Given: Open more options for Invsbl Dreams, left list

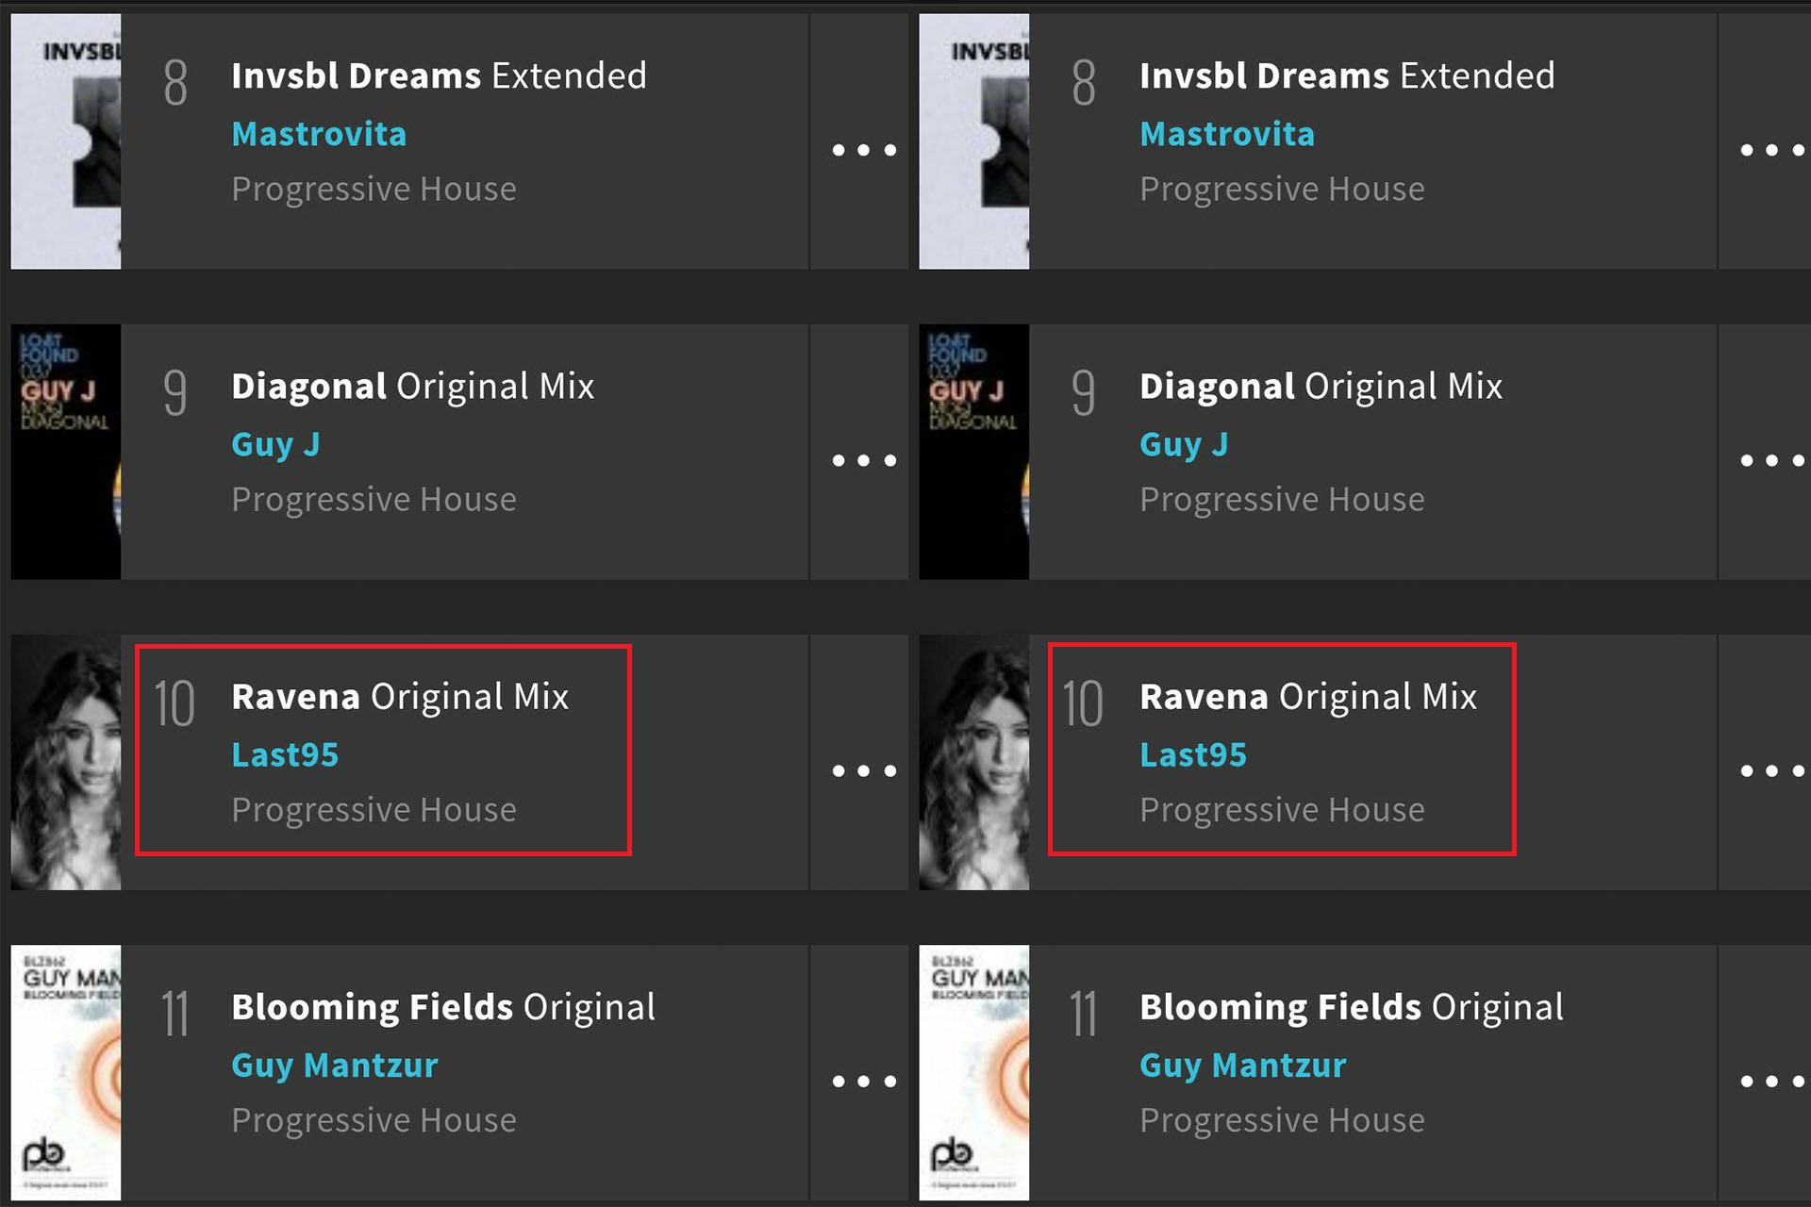Looking at the screenshot, I should pyautogui.click(x=863, y=150).
